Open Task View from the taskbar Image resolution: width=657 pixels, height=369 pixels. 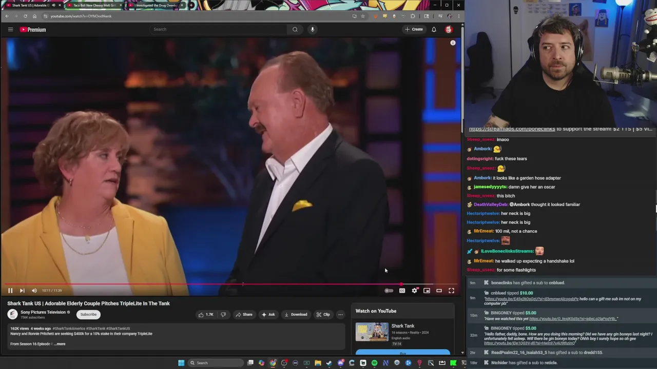[250, 363]
